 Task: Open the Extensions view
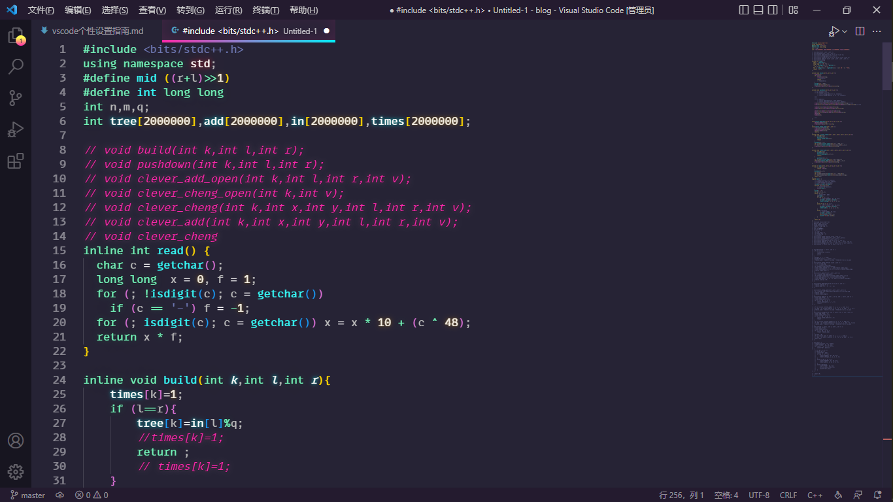click(x=16, y=161)
